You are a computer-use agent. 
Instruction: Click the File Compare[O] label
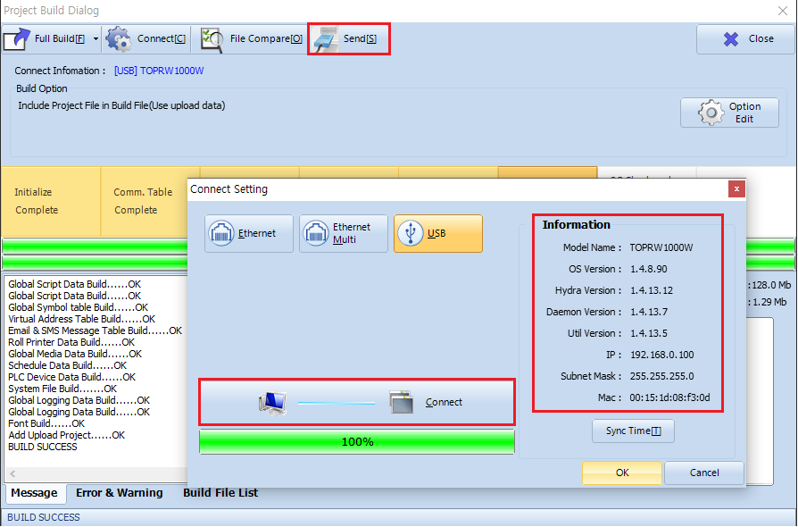click(266, 38)
